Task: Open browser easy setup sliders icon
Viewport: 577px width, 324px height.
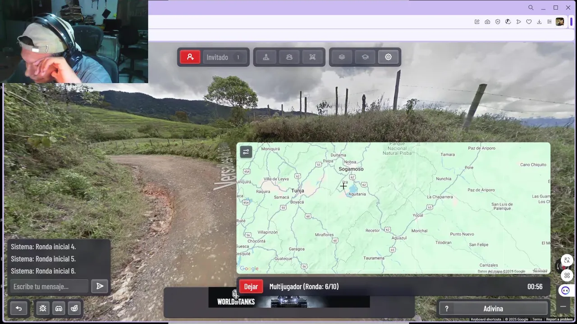Action: pos(549,22)
